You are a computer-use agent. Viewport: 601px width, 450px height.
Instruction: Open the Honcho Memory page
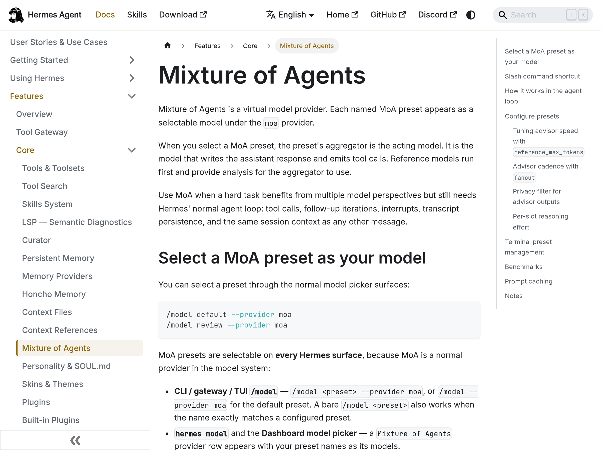pos(54,294)
